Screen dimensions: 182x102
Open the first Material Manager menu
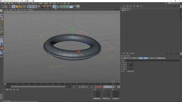coord(7,90)
